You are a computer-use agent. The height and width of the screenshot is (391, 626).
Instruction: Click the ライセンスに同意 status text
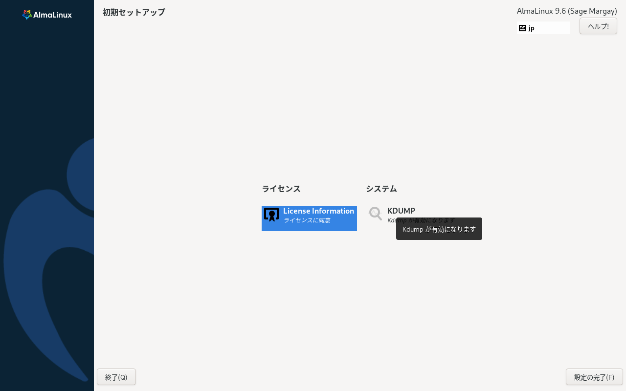(x=307, y=220)
